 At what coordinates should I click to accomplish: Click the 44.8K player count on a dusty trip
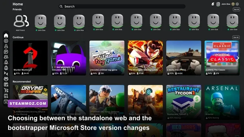click(179, 73)
